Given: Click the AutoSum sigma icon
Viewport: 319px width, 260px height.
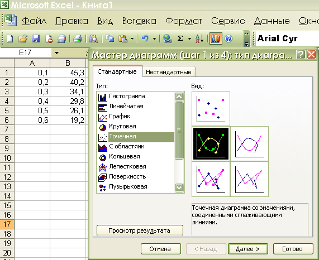Looking at the screenshot, I should [180, 38].
